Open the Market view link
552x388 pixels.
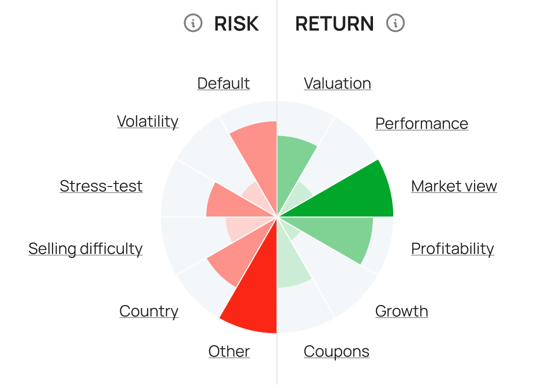tap(454, 186)
